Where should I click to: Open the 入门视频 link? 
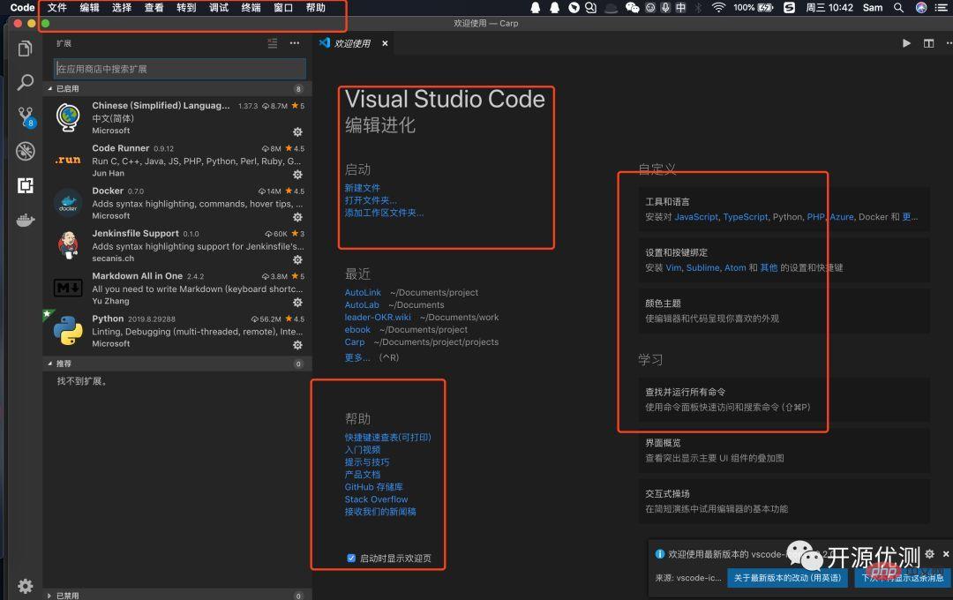coord(363,449)
